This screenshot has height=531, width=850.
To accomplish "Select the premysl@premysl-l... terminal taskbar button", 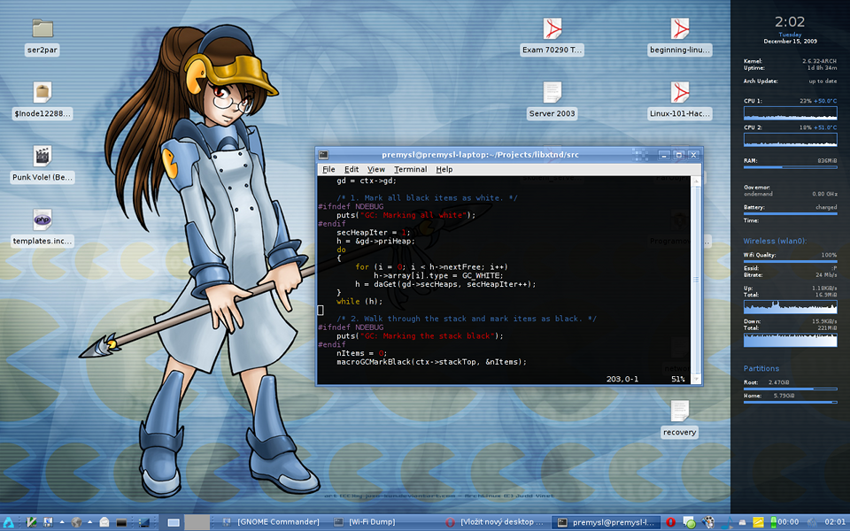I will tap(607, 522).
